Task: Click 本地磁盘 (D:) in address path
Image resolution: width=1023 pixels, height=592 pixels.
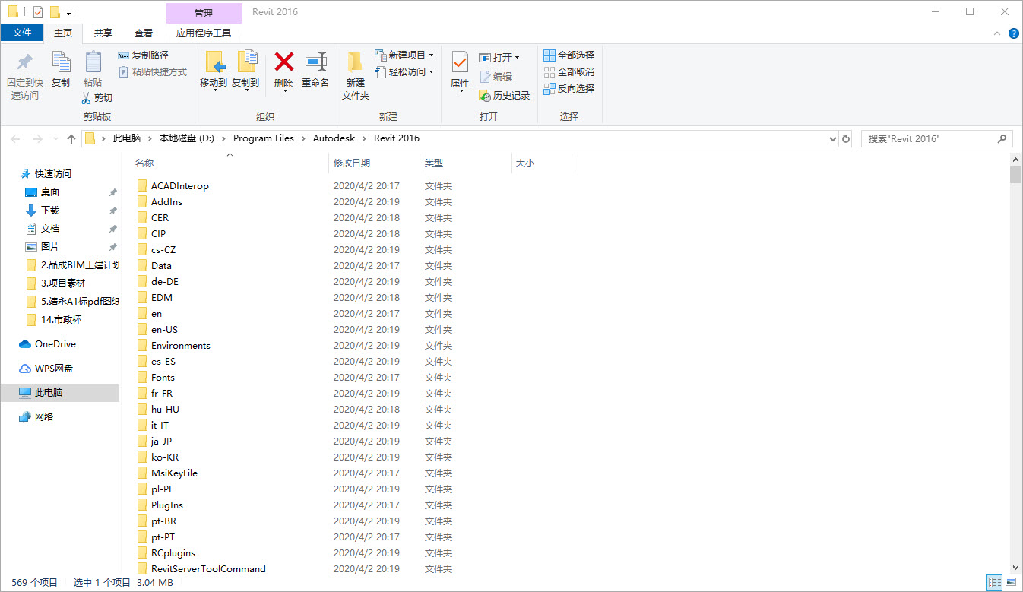Action: coord(187,138)
